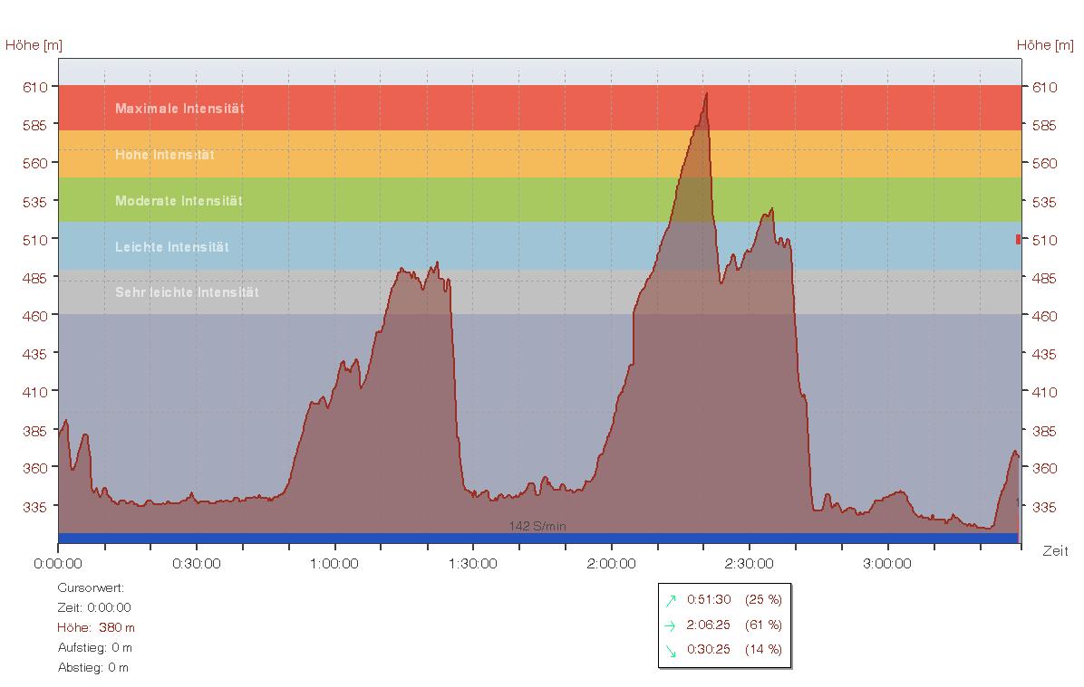
Task: Click flat time '2:06:25' in legend
Action: (709, 625)
